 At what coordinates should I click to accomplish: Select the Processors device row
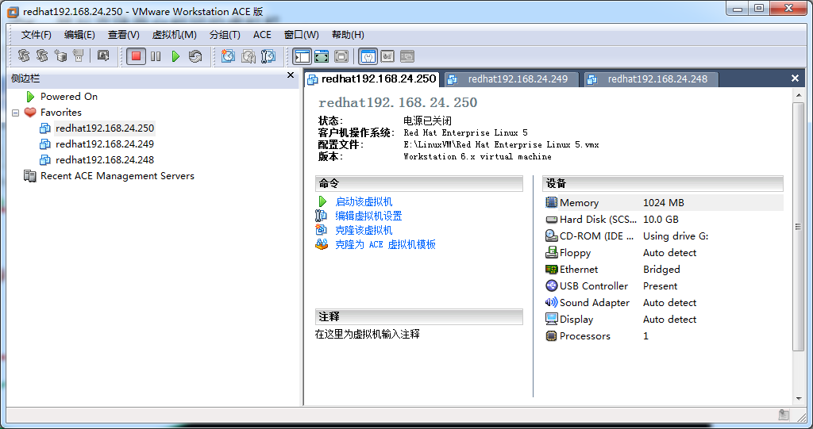click(x=663, y=335)
